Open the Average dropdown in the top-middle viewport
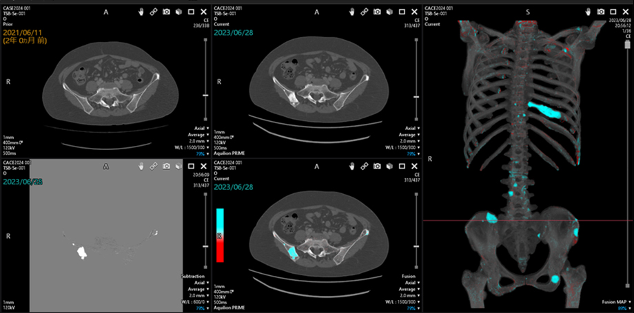The height and width of the screenshot is (313, 634). pos(405,135)
